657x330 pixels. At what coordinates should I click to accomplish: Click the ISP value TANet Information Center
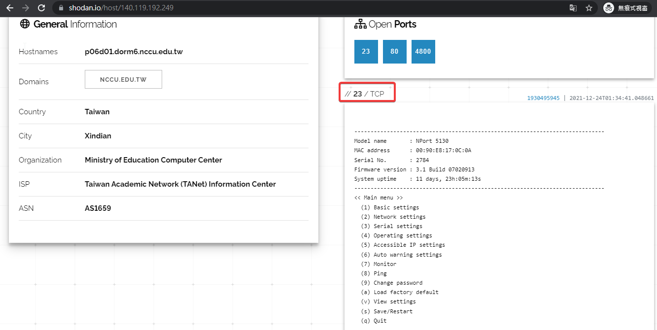click(180, 184)
